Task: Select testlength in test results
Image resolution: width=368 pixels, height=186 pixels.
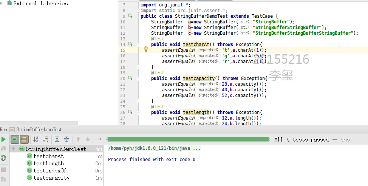Action: tap(49, 163)
